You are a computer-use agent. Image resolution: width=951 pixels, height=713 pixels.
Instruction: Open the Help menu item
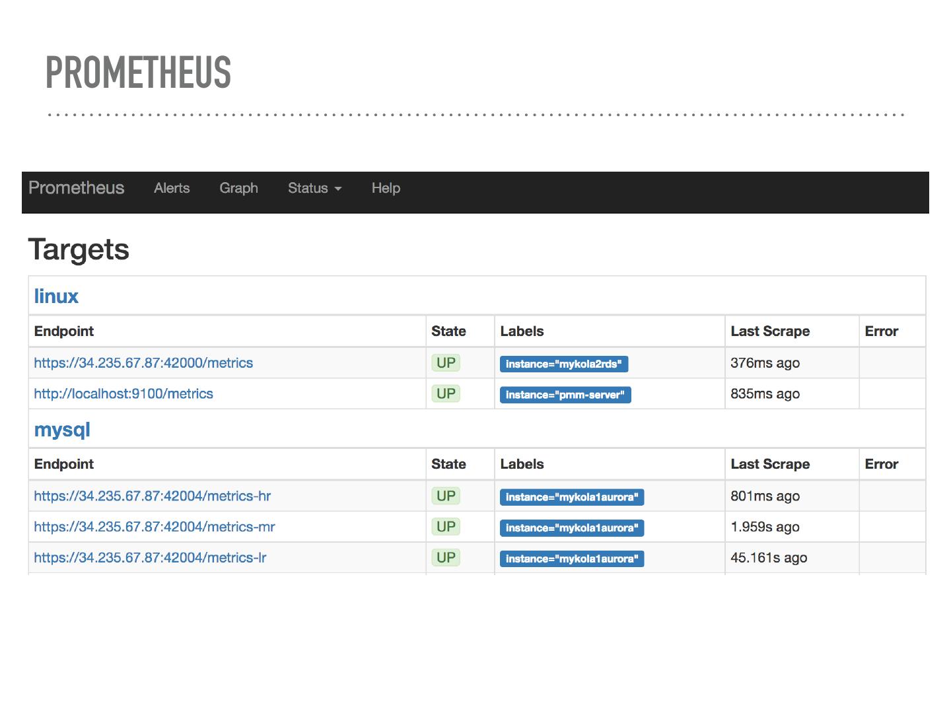tap(386, 188)
